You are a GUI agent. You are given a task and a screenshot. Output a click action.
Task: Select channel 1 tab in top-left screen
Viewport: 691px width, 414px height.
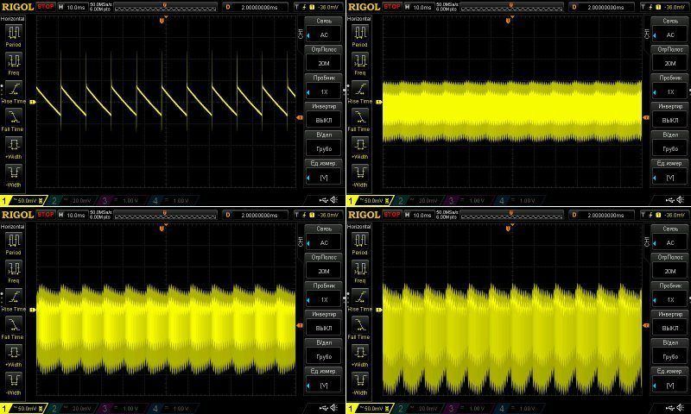click(x=19, y=200)
